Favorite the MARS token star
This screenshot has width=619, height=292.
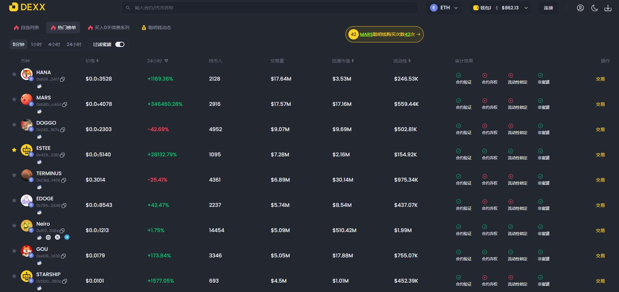click(x=14, y=99)
